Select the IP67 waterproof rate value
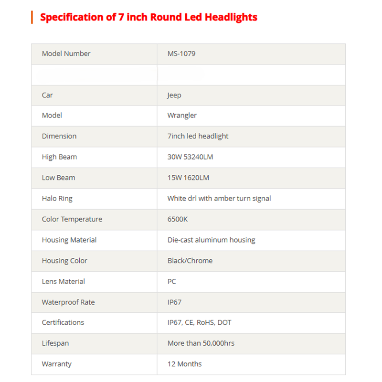 174,302
